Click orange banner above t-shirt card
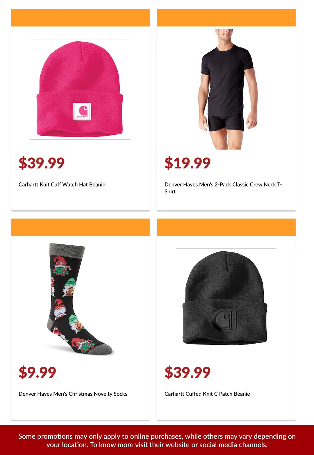The image size is (314, 455). (x=226, y=18)
